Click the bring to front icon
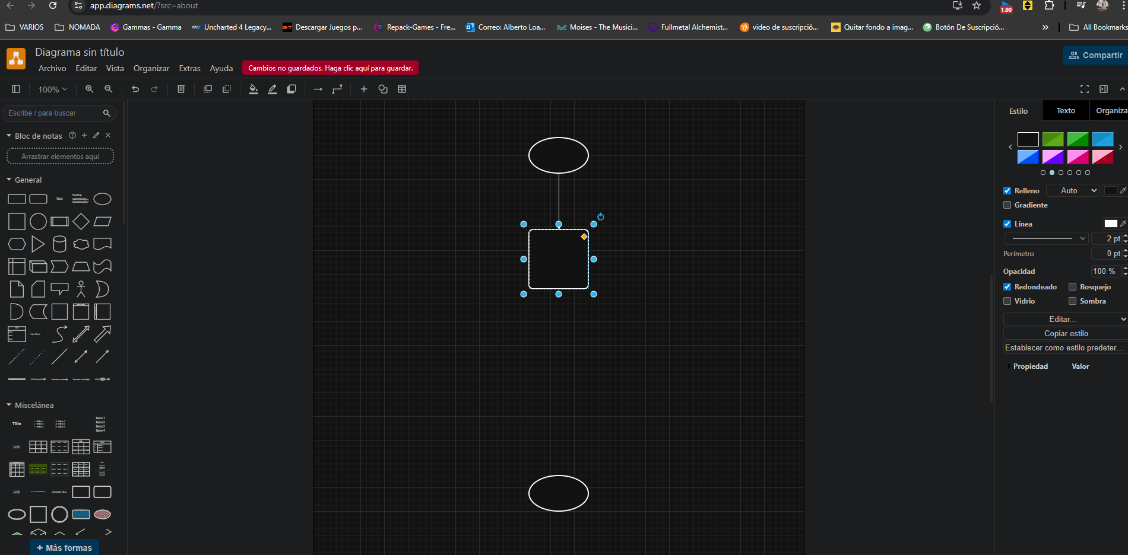Viewport: 1128px width, 555px height. [x=208, y=89]
